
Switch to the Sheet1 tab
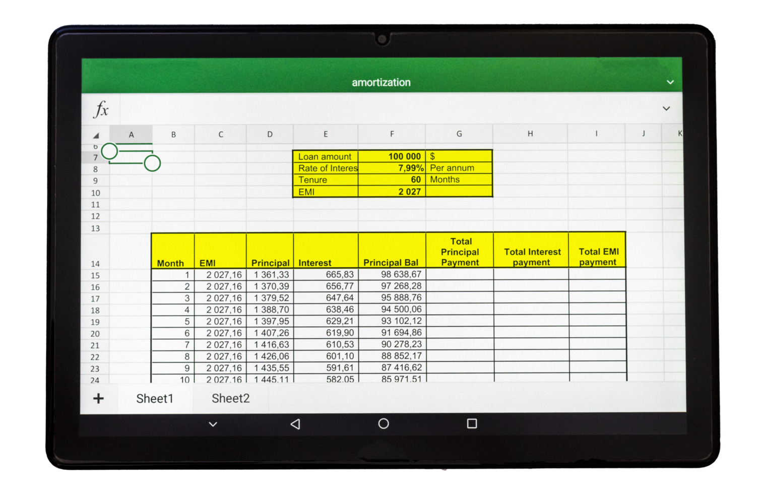click(x=155, y=399)
